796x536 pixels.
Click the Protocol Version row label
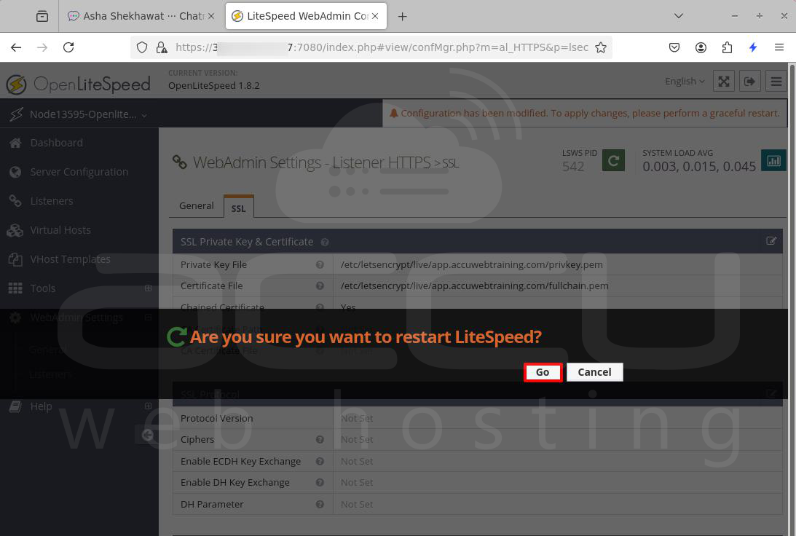pyautogui.click(x=217, y=418)
